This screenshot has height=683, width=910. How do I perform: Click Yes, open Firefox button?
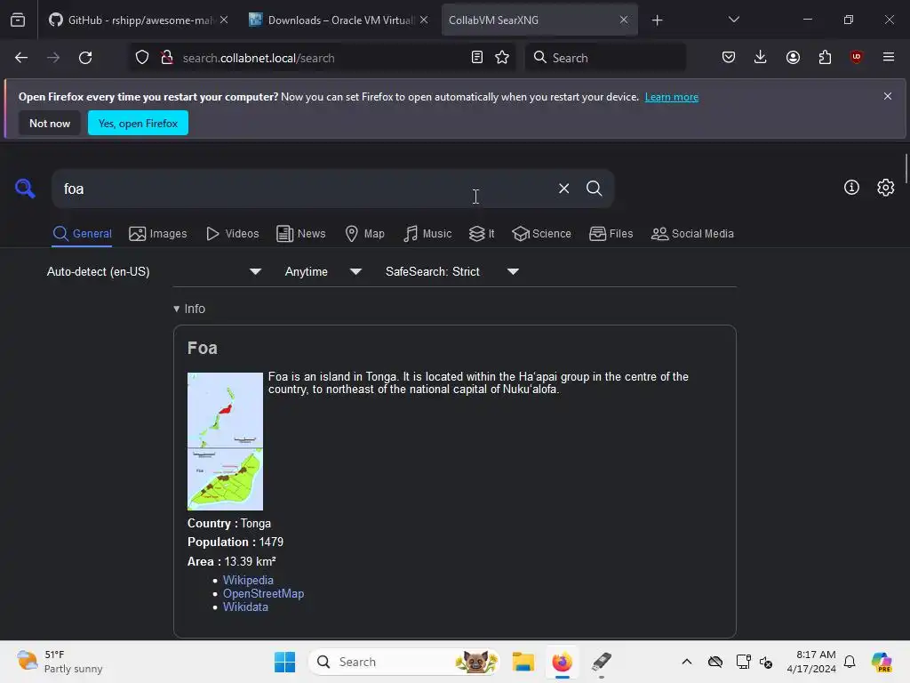pyautogui.click(x=138, y=123)
